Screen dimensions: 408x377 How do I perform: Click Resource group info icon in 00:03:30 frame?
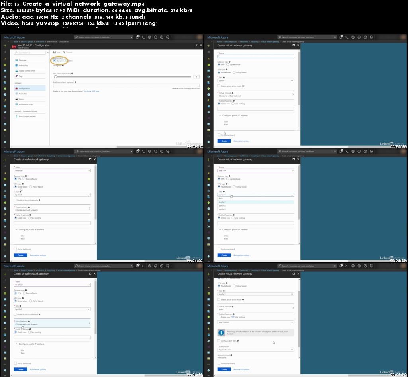(231, 355)
